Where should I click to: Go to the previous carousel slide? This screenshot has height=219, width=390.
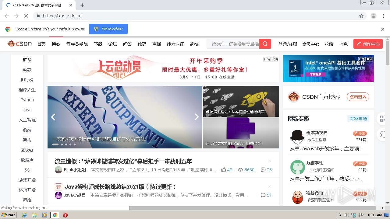[53, 117]
